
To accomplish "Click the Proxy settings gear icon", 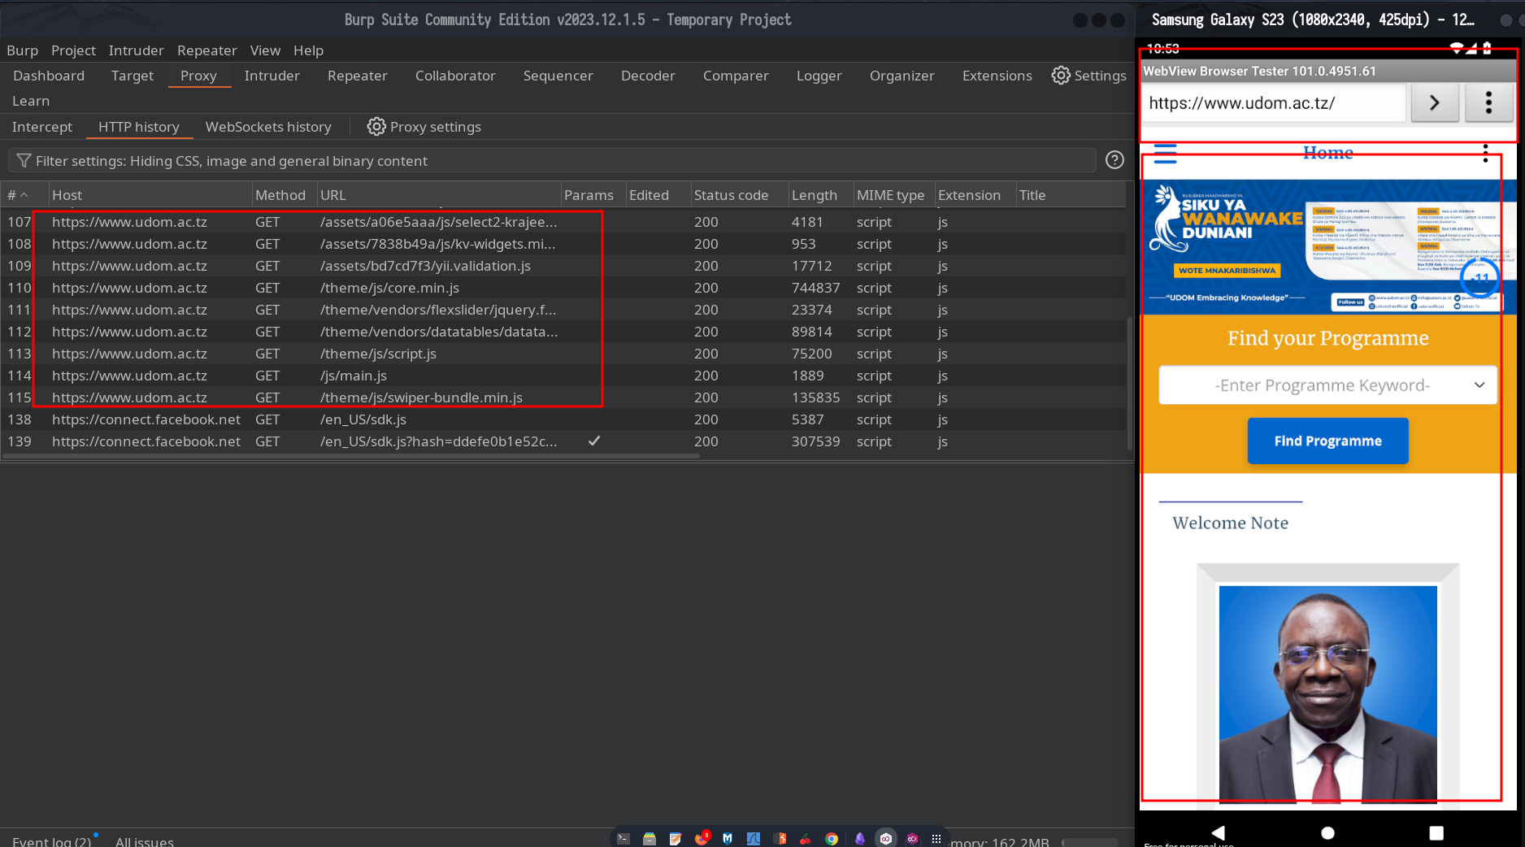I will point(376,127).
